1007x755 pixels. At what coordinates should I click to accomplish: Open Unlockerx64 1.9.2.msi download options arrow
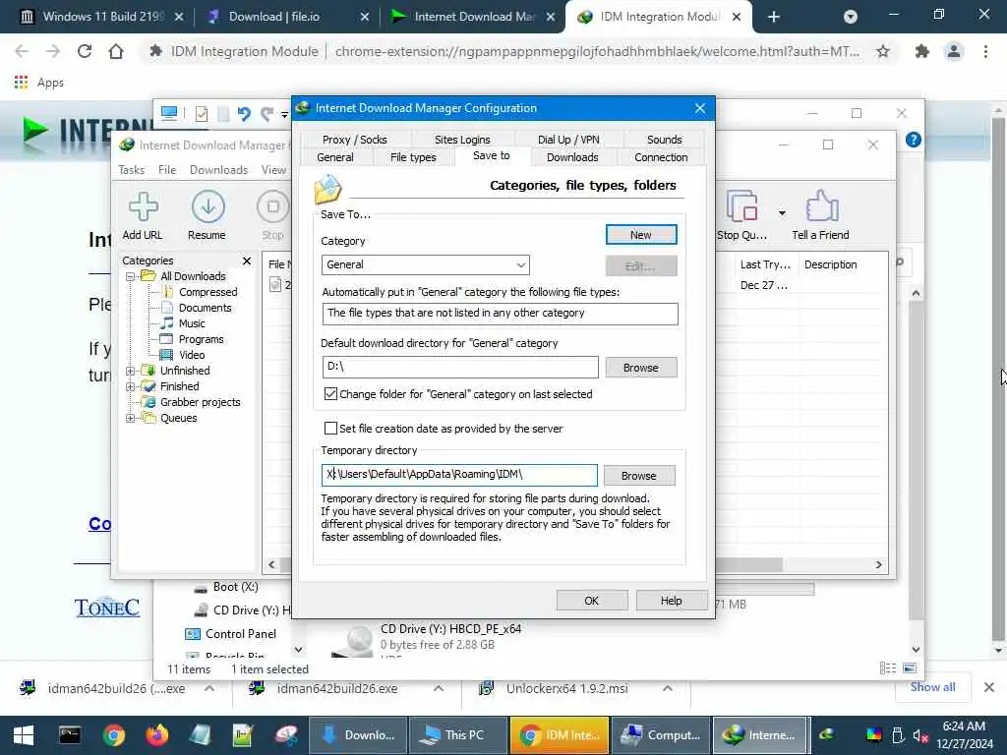(668, 689)
